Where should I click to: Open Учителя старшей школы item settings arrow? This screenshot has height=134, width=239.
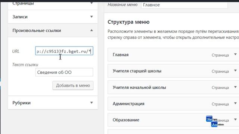[x=235, y=71]
